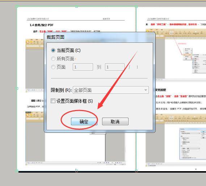
Task: Click the starting page number field
Action: click(83, 67)
